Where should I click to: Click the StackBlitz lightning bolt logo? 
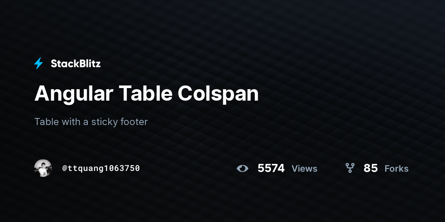click(x=39, y=64)
